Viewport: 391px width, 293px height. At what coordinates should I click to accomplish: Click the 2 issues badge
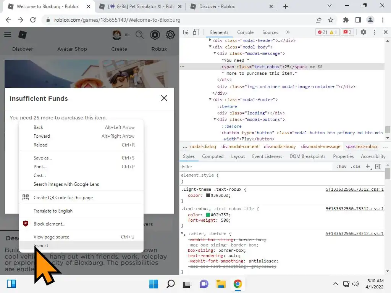[347, 32]
